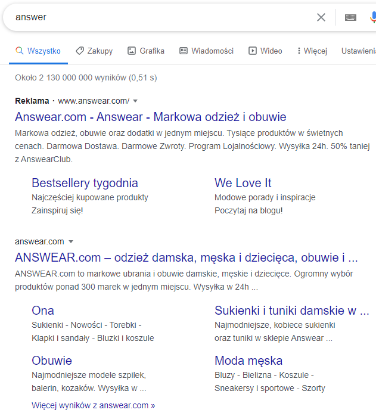
Task: Click into the search input field
Action: [x=155, y=17]
